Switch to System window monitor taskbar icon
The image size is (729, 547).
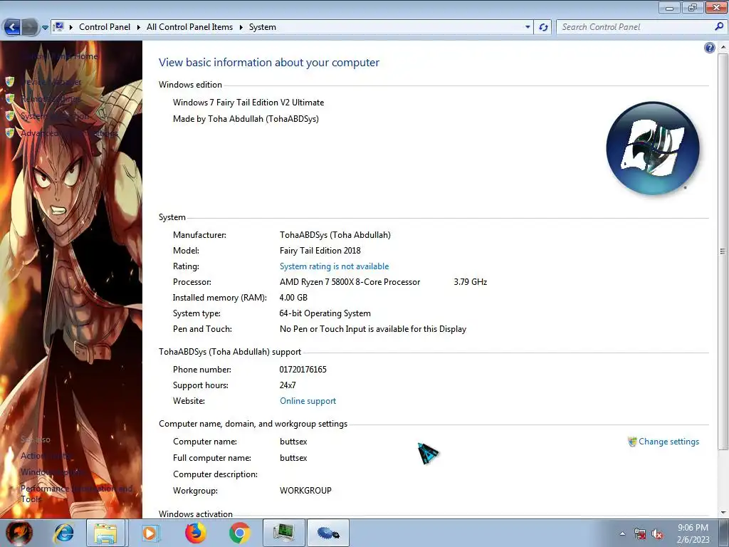[284, 533]
